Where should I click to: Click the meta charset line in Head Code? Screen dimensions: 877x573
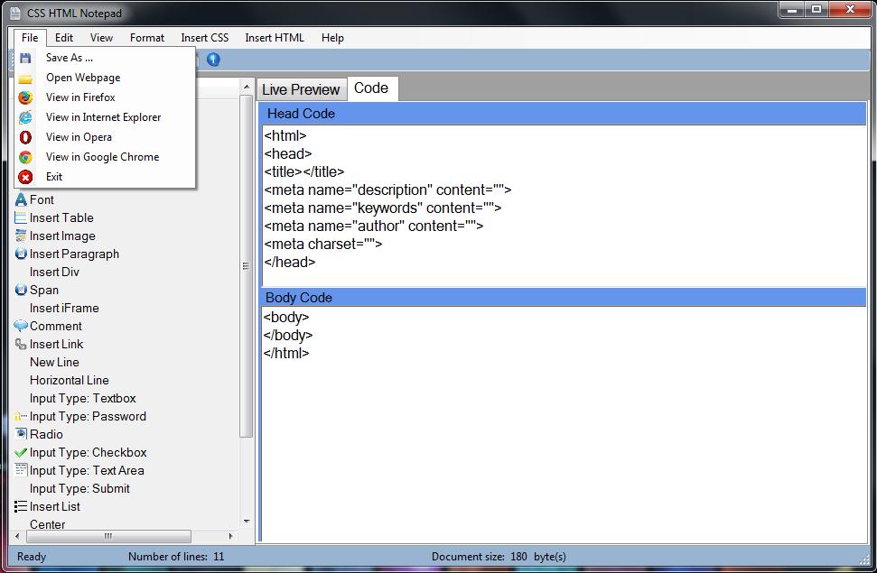pyautogui.click(x=323, y=245)
